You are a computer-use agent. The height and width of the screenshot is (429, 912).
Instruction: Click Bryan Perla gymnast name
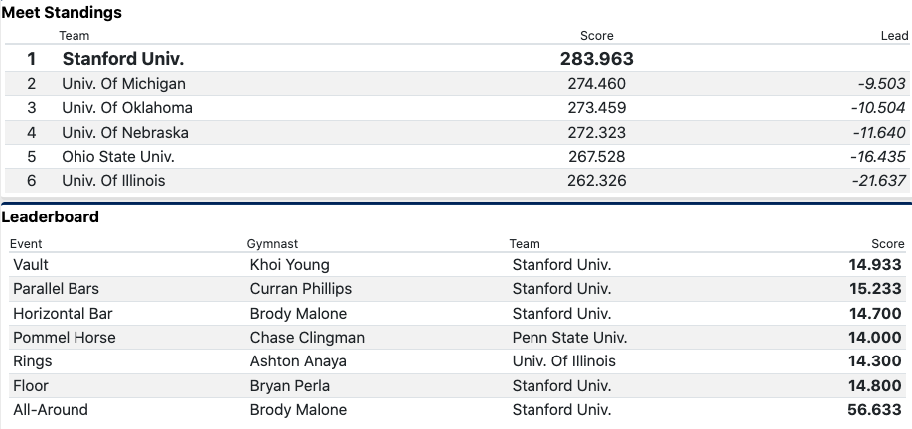point(289,385)
